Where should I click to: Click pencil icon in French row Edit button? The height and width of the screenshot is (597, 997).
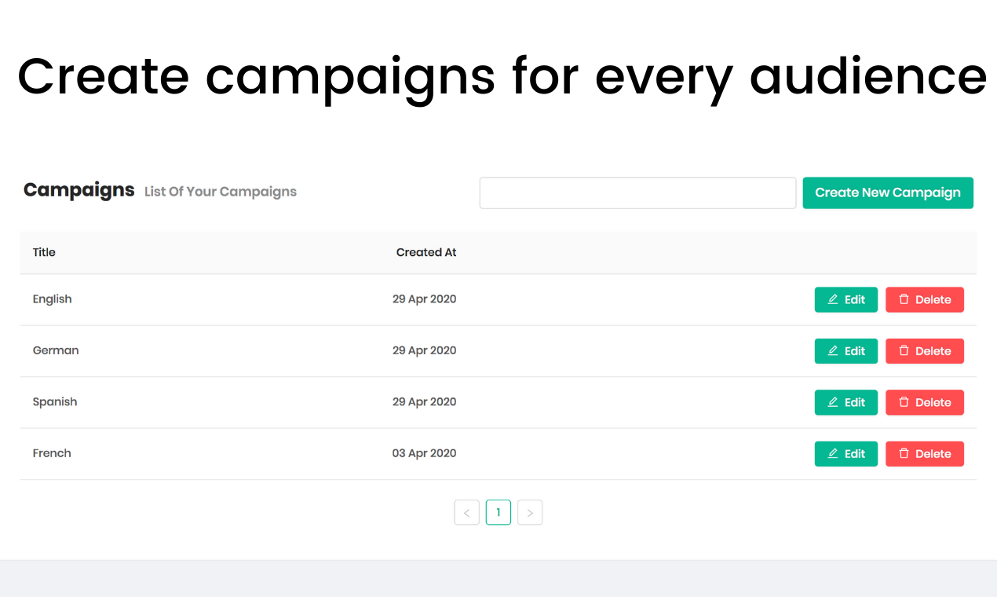coord(833,454)
